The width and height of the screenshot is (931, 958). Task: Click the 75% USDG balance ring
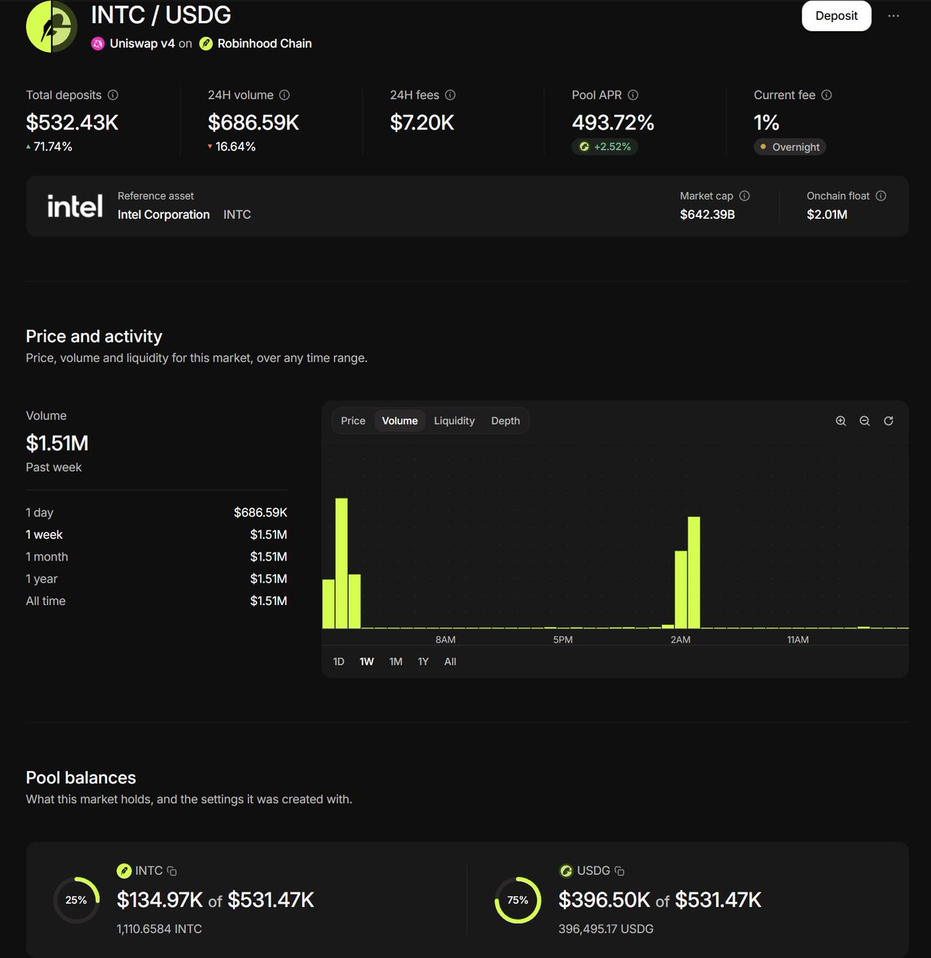pos(518,900)
